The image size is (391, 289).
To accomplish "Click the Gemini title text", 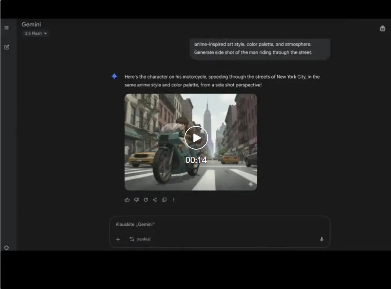I will tap(31, 24).
